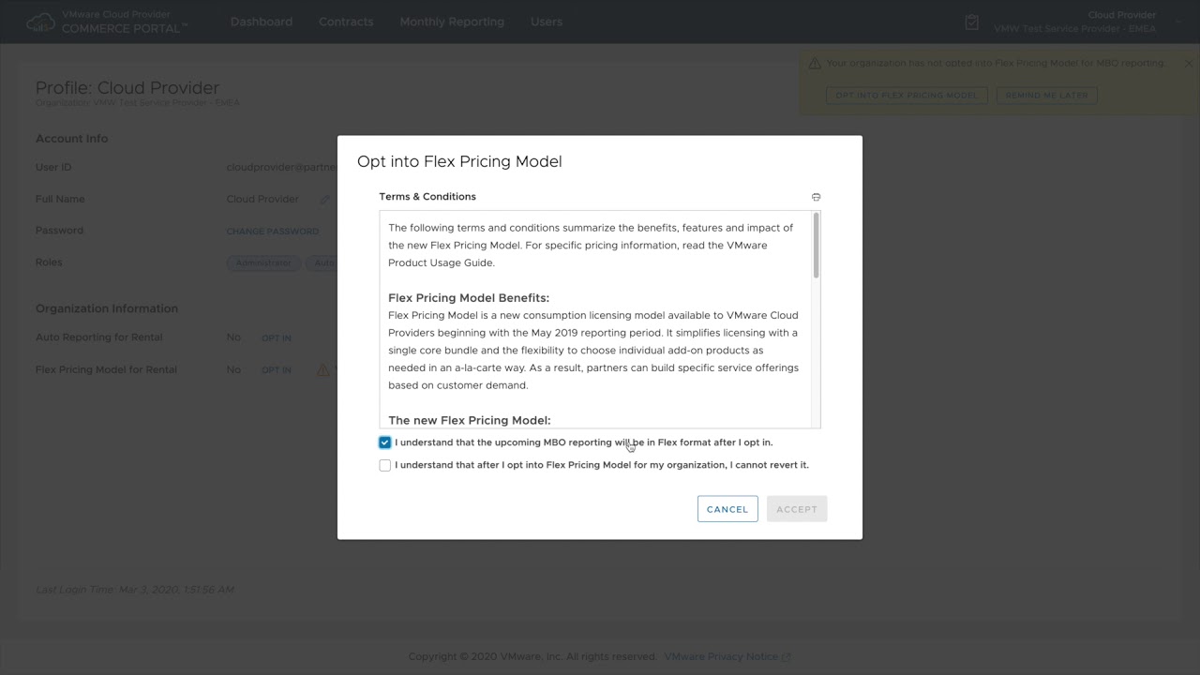The image size is (1200, 675).
Task: Check the 'cannot revert it' acknowledgement checkbox
Action: click(384, 465)
